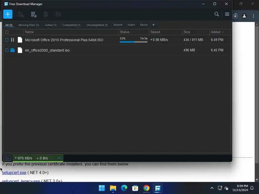Click the setupcert.exe link in browser
This screenshot has height=194, width=259.
coord(14,173)
